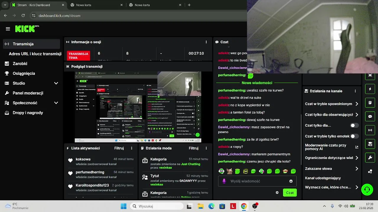Click the vexinkaa link under Tytuł
Image resolution: width=378 pixels, height=212 pixels.
(157, 184)
